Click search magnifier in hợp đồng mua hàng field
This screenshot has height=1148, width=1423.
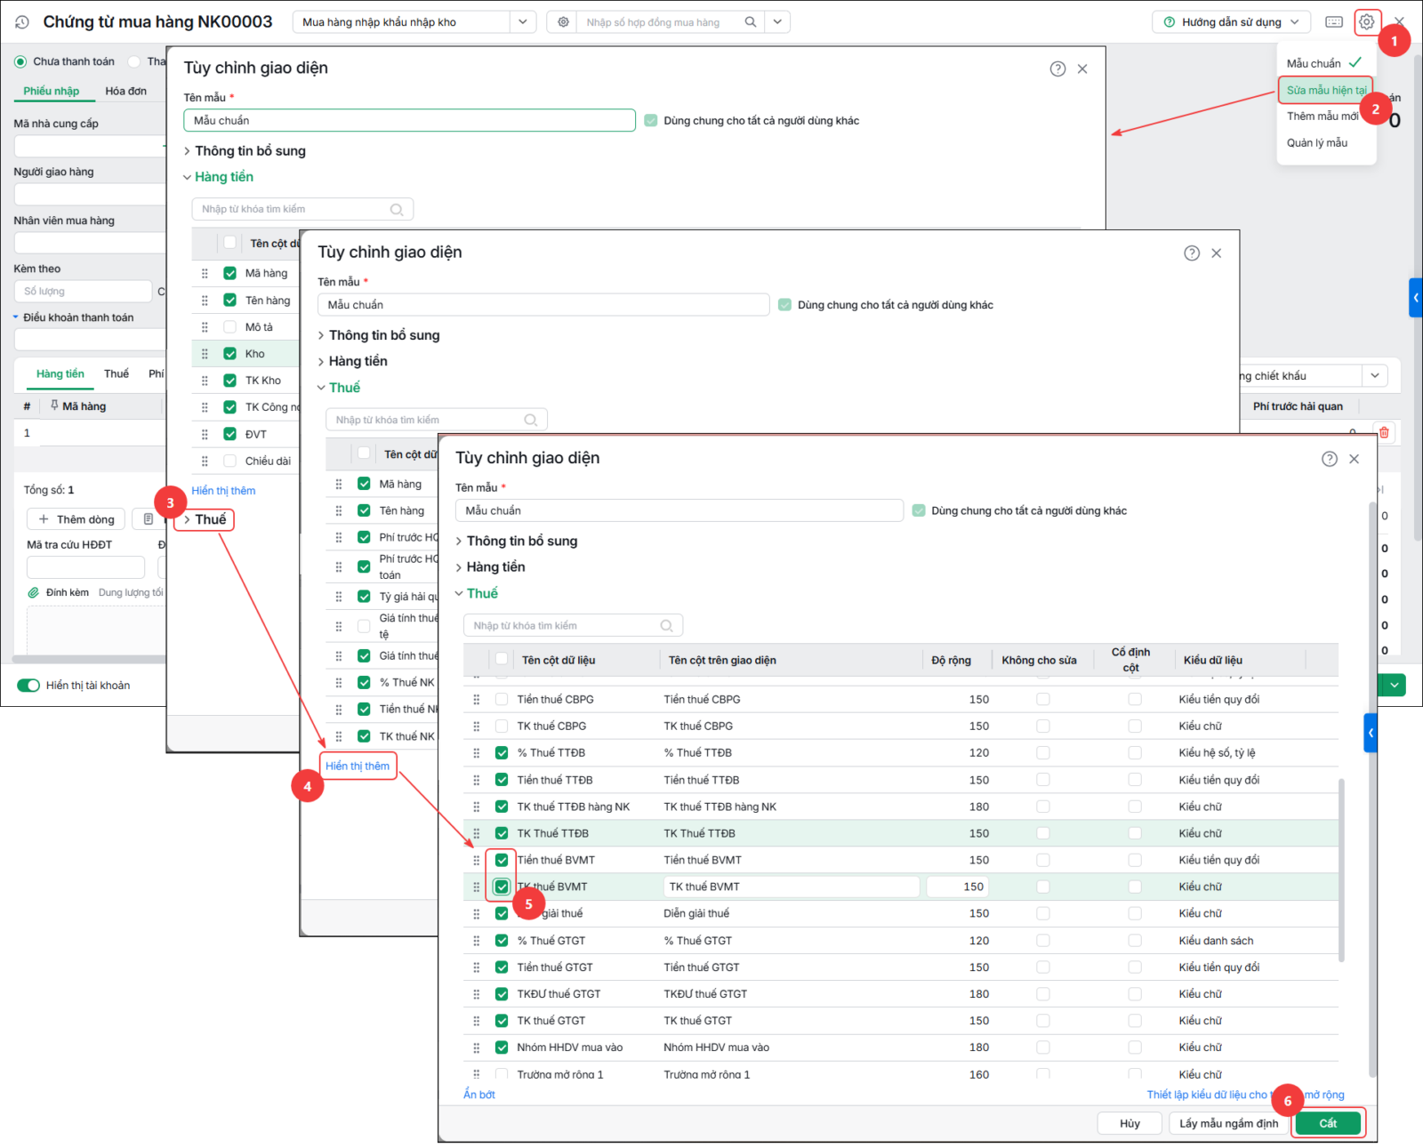pos(751,22)
